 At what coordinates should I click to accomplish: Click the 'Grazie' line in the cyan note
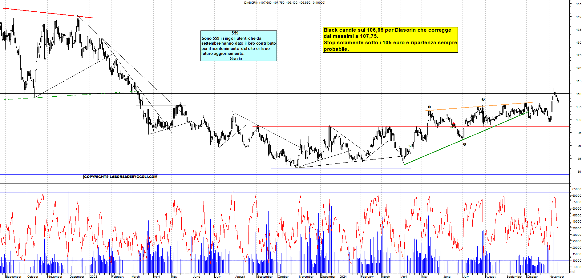[236, 58]
